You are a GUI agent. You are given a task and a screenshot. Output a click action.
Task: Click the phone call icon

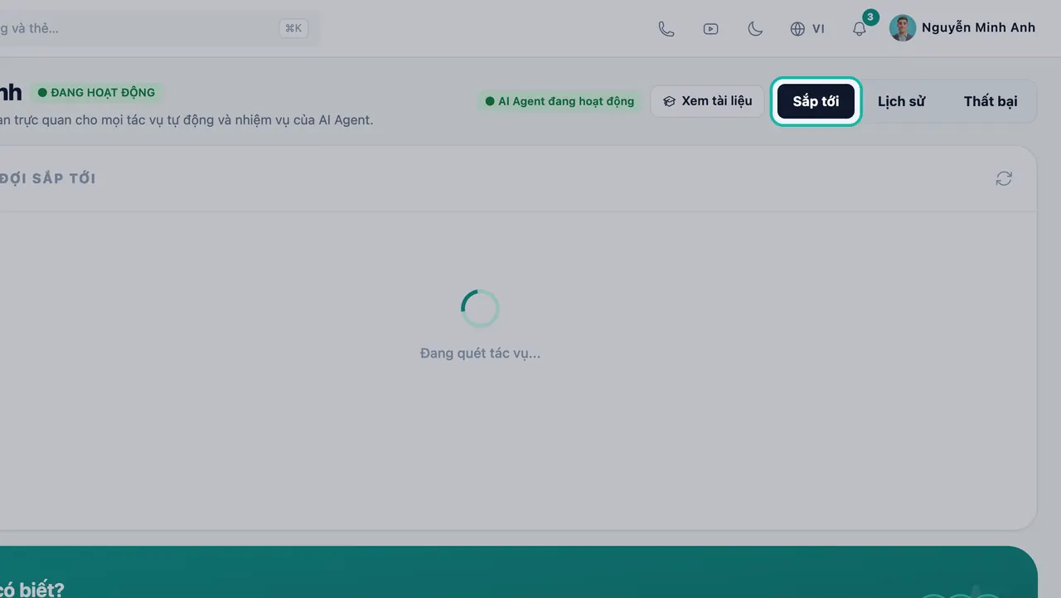(666, 28)
